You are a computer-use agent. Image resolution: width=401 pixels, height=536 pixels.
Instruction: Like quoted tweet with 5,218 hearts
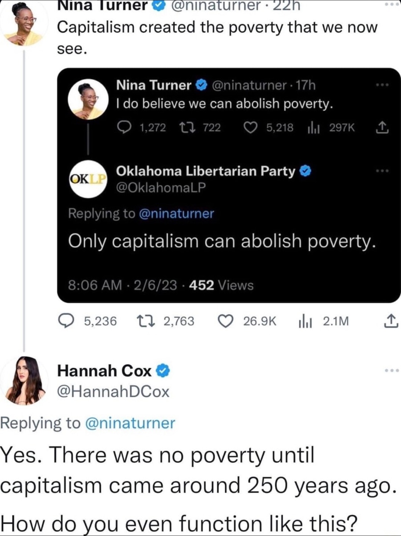[250, 128]
